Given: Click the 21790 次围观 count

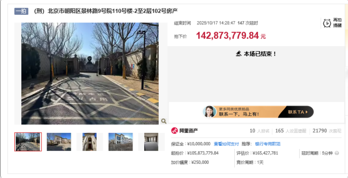Looking at the screenshot, I should point(327,131).
